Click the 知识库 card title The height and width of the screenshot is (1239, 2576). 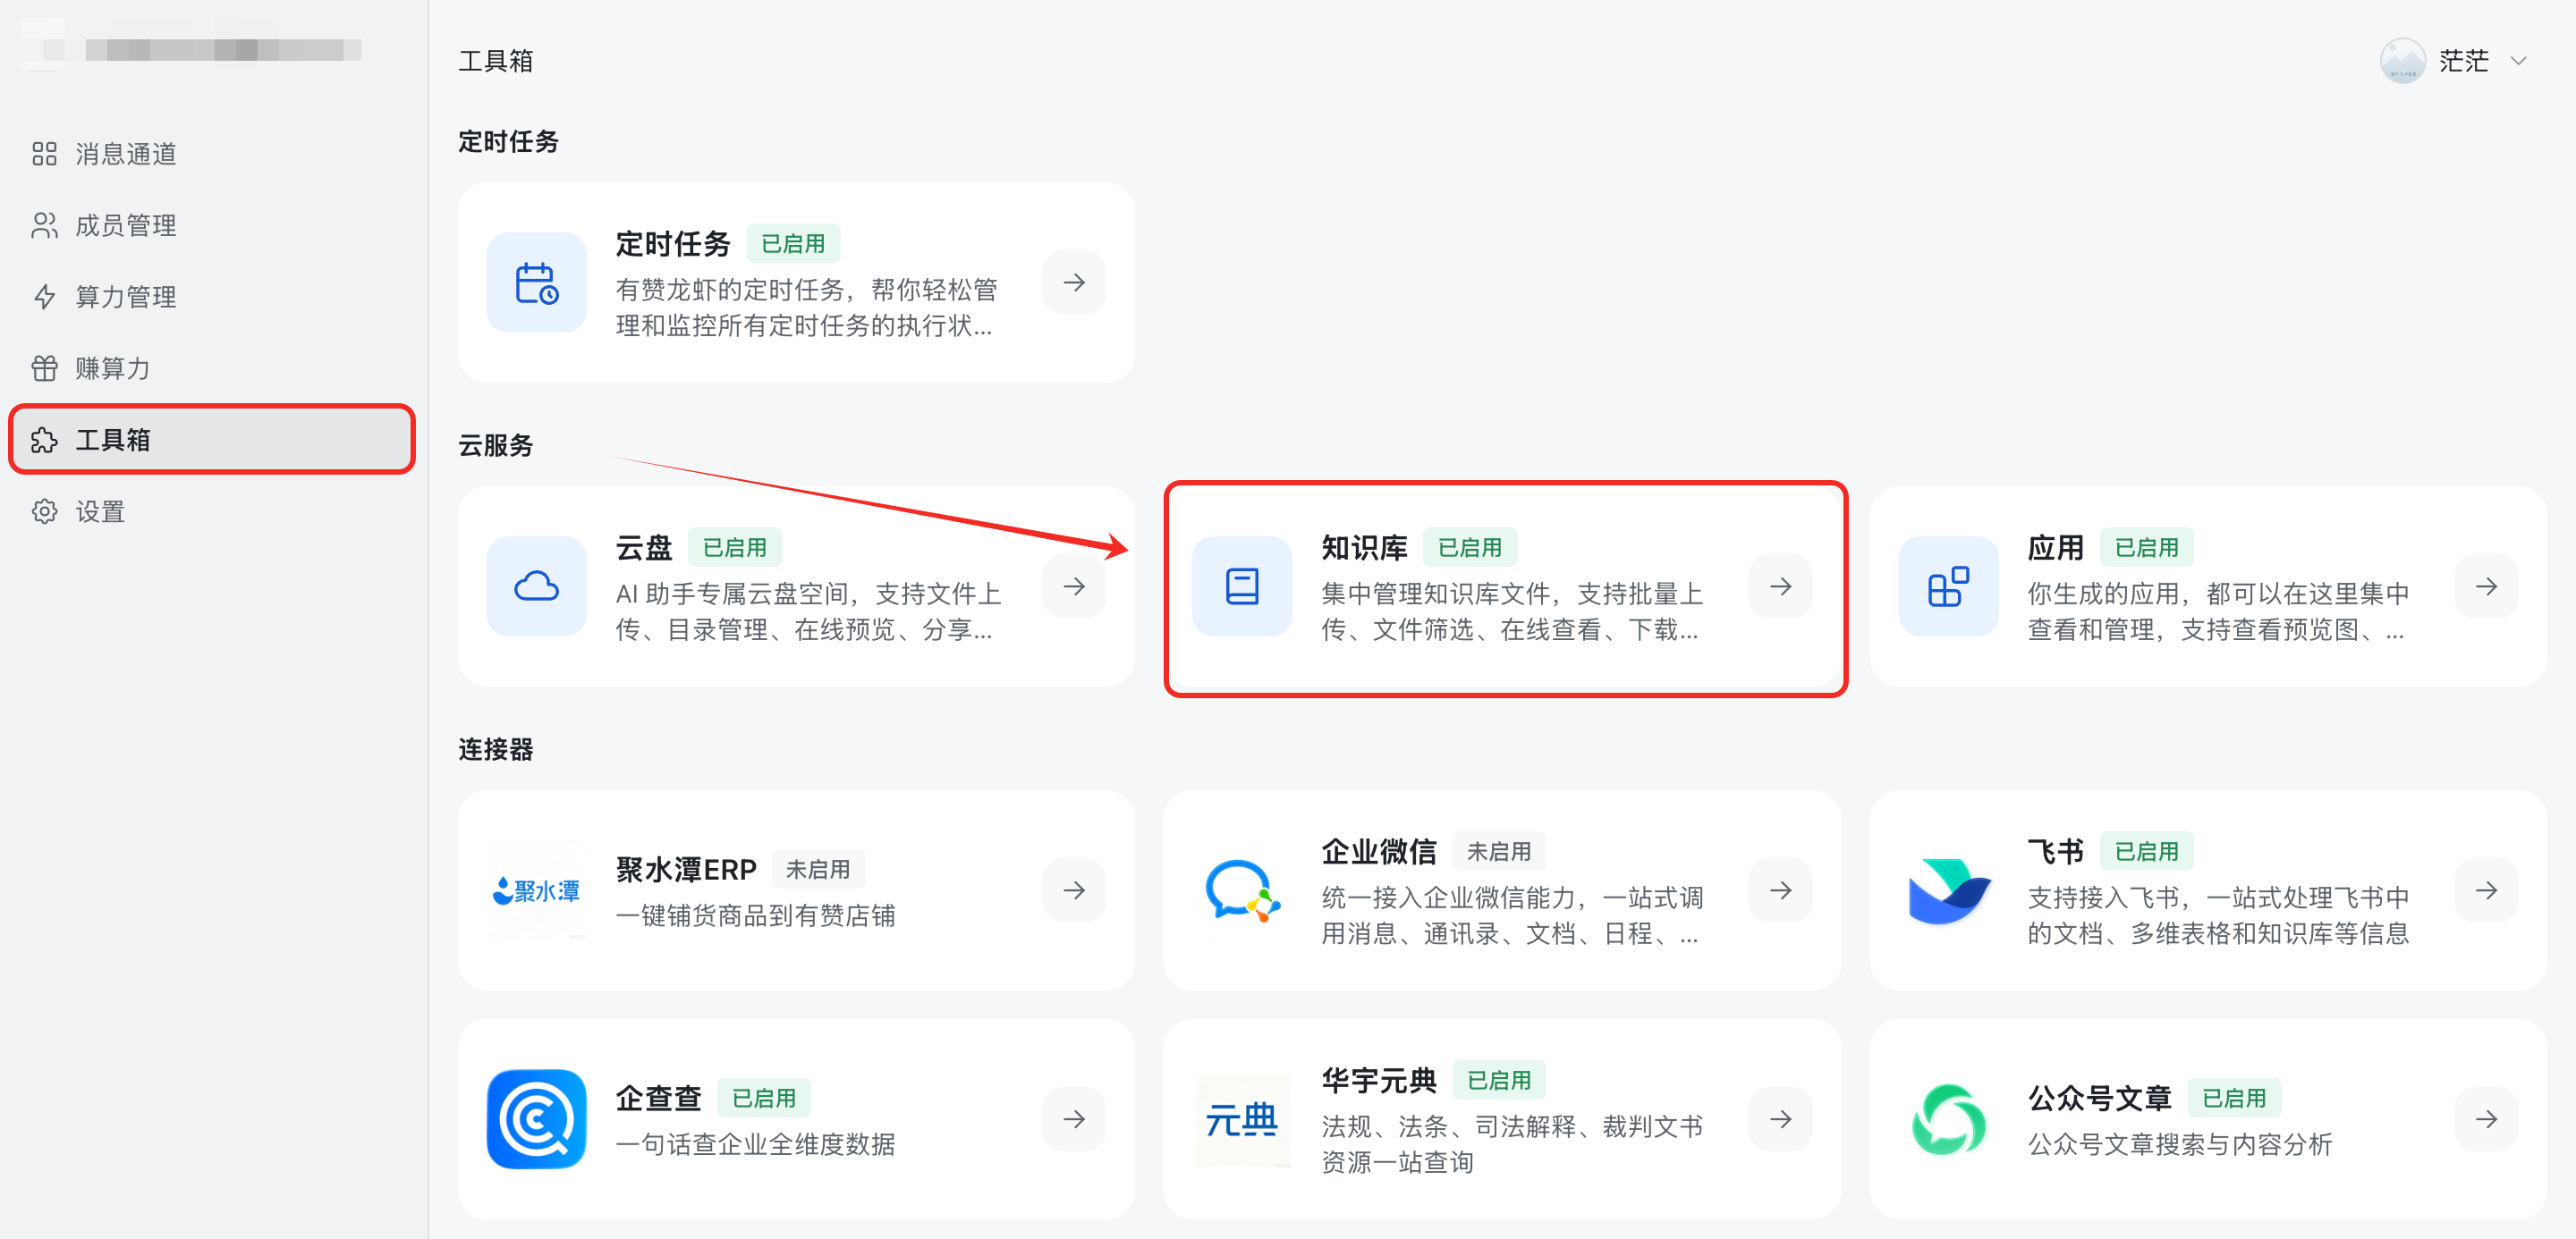pos(1364,548)
